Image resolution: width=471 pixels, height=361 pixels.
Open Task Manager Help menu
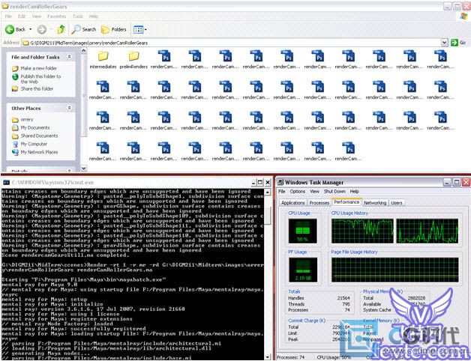(354, 191)
